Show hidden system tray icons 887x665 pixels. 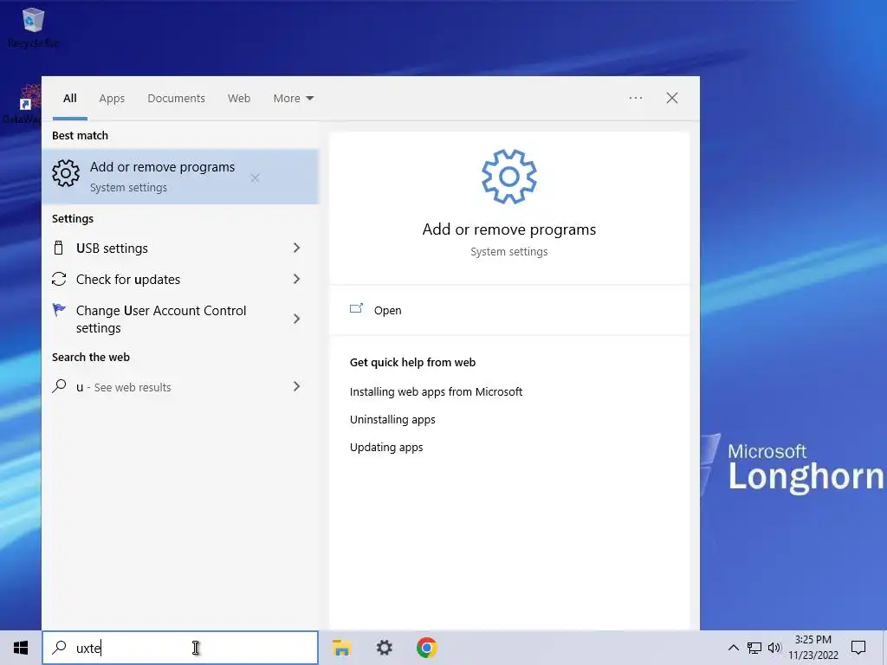coord(733,648)
